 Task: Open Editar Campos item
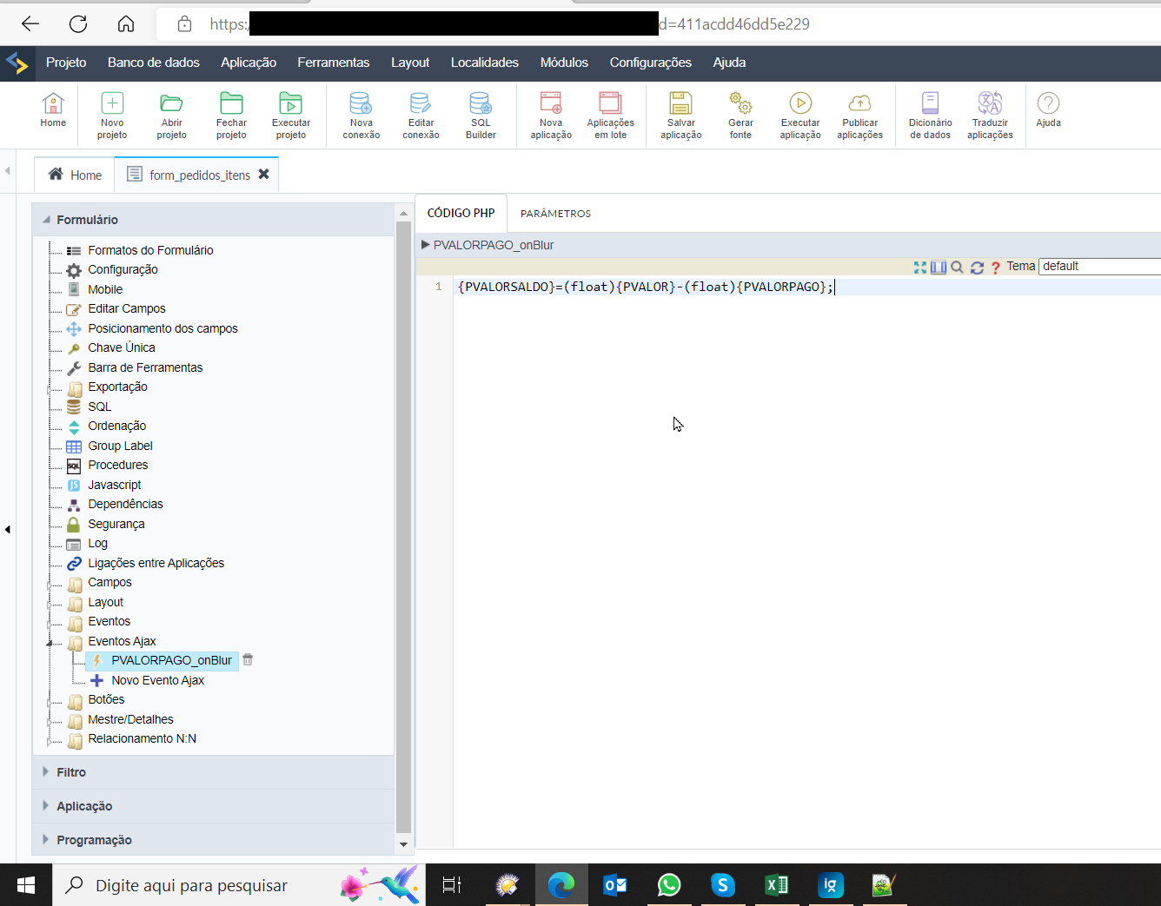click(127, 308)
